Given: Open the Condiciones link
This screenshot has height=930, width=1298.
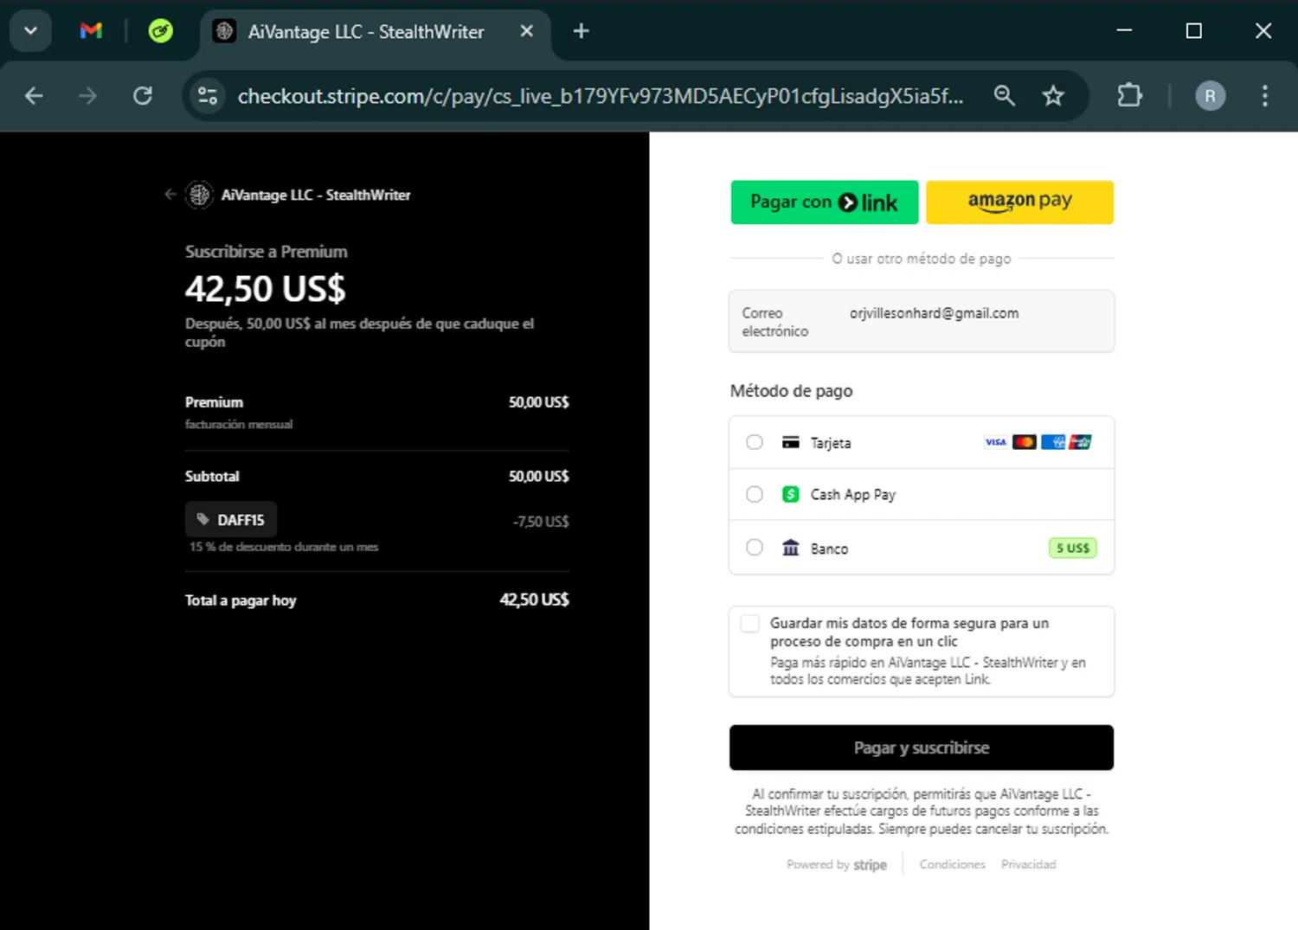Looking at the screenshot, I should 952,864.
